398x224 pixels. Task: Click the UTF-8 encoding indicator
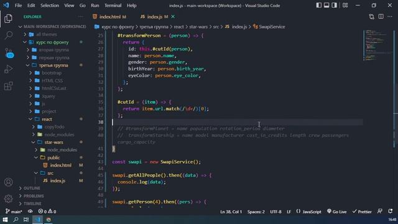click(275, 212)
